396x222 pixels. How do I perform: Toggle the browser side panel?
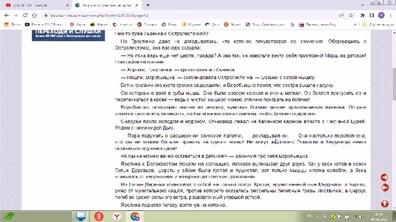click(372, 15)
